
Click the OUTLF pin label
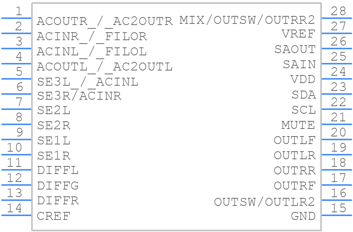(295, 141)
